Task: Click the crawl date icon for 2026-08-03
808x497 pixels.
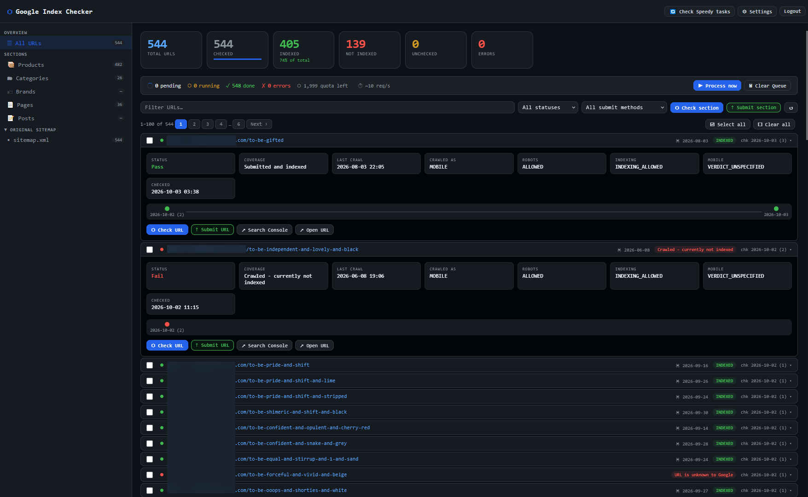Action: (x=677, y=141)
